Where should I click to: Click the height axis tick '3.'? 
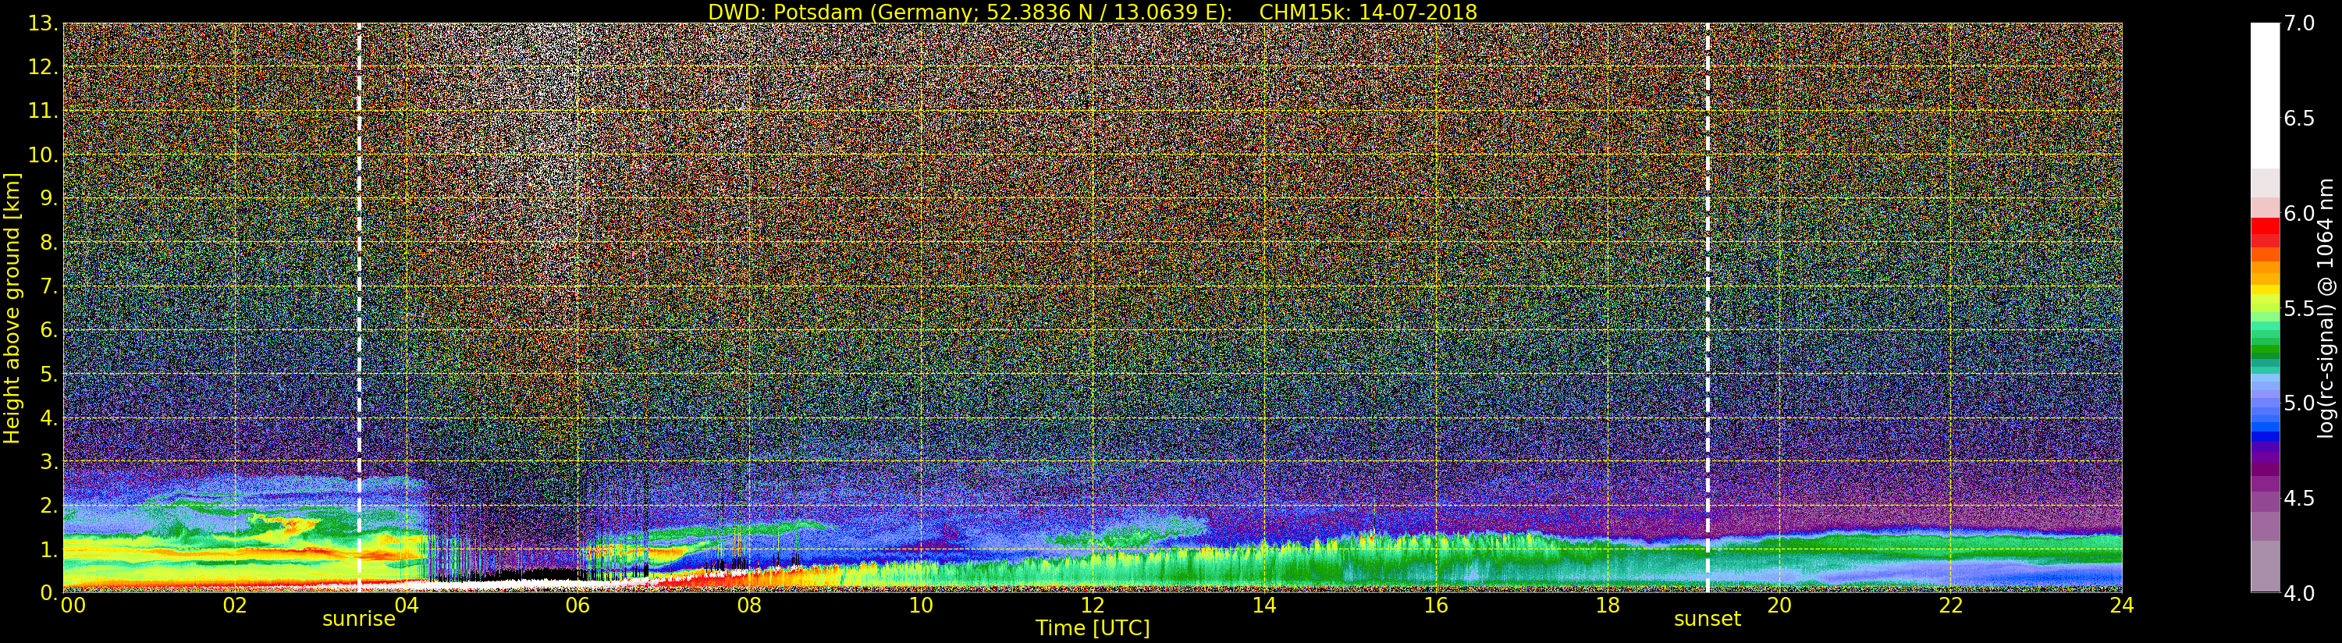pos(49,461)
